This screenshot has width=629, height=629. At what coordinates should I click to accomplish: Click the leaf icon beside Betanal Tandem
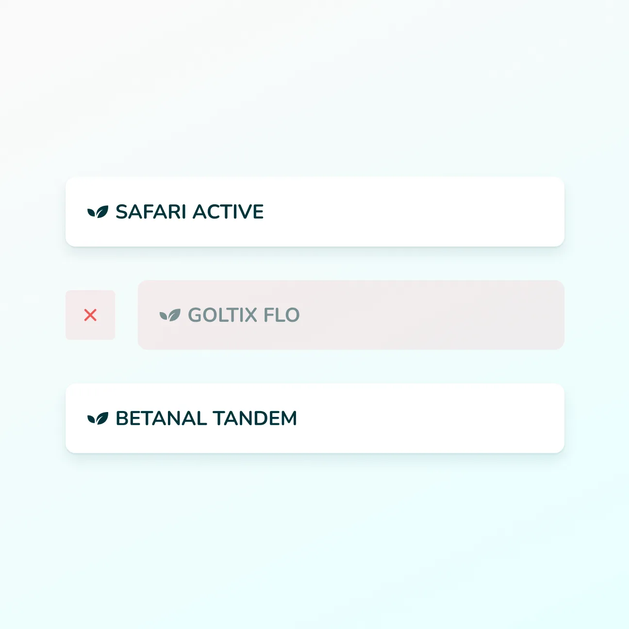pos(98,418)
